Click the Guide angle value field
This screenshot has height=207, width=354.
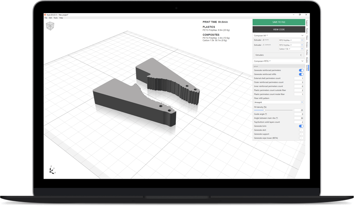299,114
